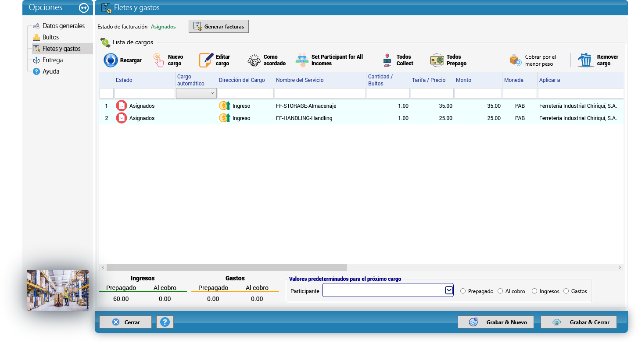Click the Fletes y gastos header icon
The image size is (638, 343).
[x=106, y=8]
